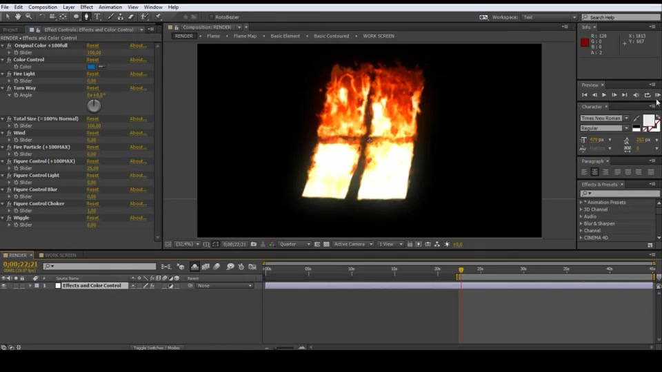This screenshot has height=372, width=662.
Task: Click the eyedropper in Character panel
Action: (636, 118)
